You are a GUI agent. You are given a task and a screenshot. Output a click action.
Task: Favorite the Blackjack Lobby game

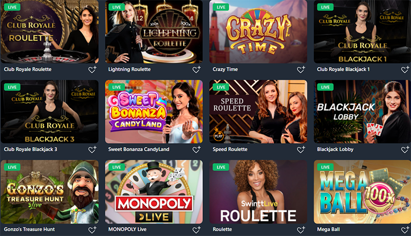point(405,150)
